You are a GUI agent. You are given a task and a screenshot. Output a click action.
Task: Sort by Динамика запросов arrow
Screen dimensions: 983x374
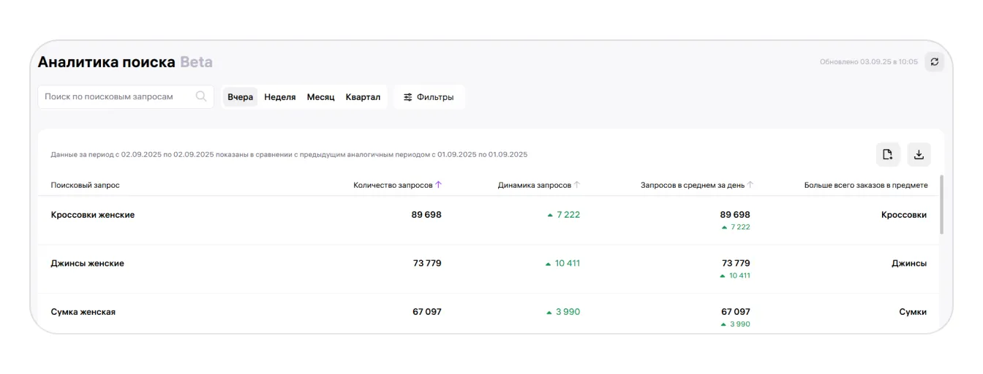[577, 185]
